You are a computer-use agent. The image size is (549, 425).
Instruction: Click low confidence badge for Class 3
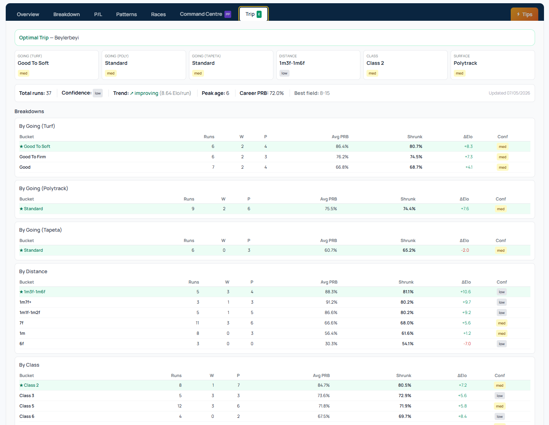(x=500, y=396)
